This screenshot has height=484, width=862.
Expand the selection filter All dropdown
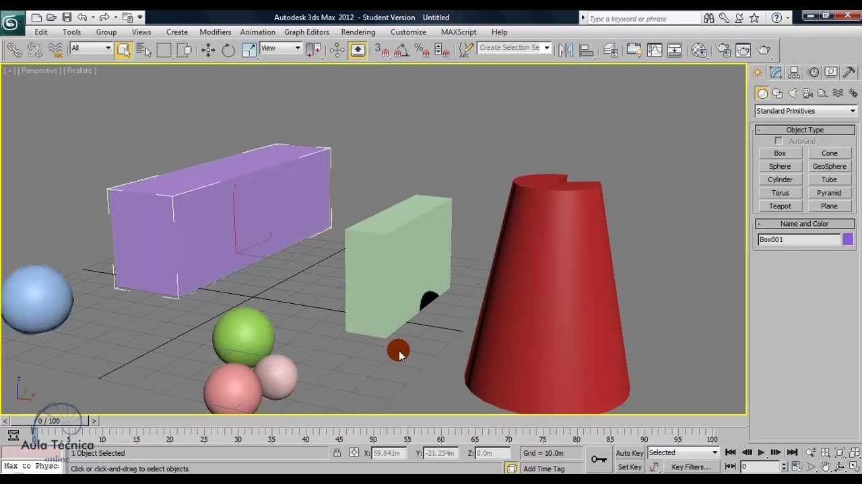click(91, 48)
